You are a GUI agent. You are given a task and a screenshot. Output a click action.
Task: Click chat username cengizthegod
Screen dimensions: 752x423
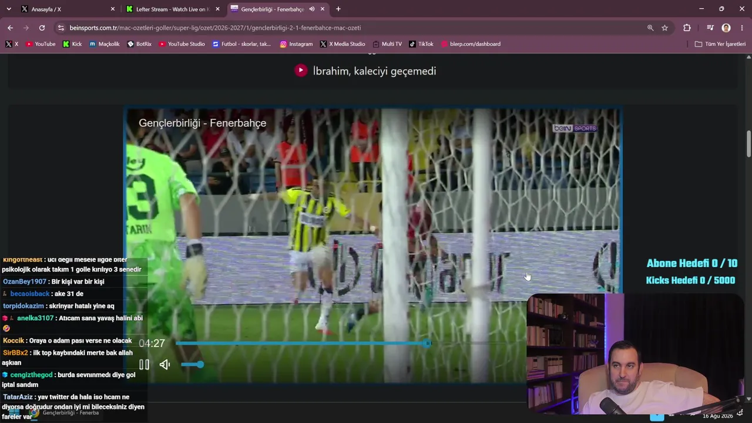click(x=31, y=375)
